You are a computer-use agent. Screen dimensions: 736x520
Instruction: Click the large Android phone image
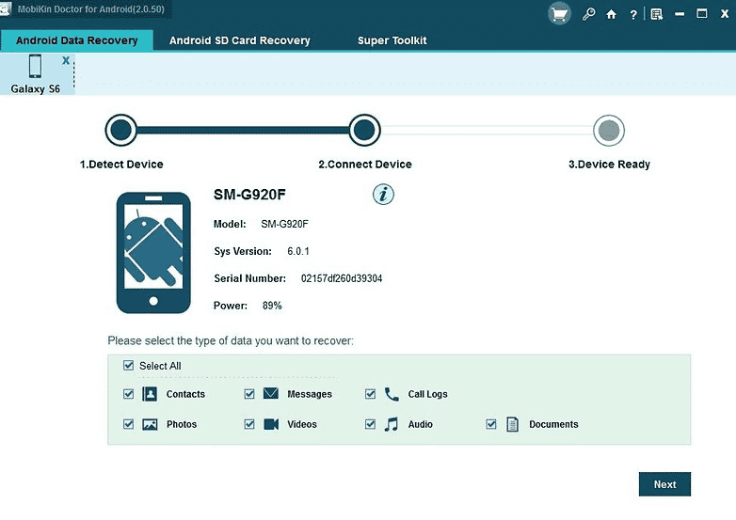tap(153, 252)
